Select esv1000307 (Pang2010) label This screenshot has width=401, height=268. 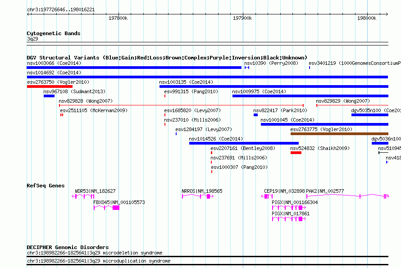[x=239, y=167]
